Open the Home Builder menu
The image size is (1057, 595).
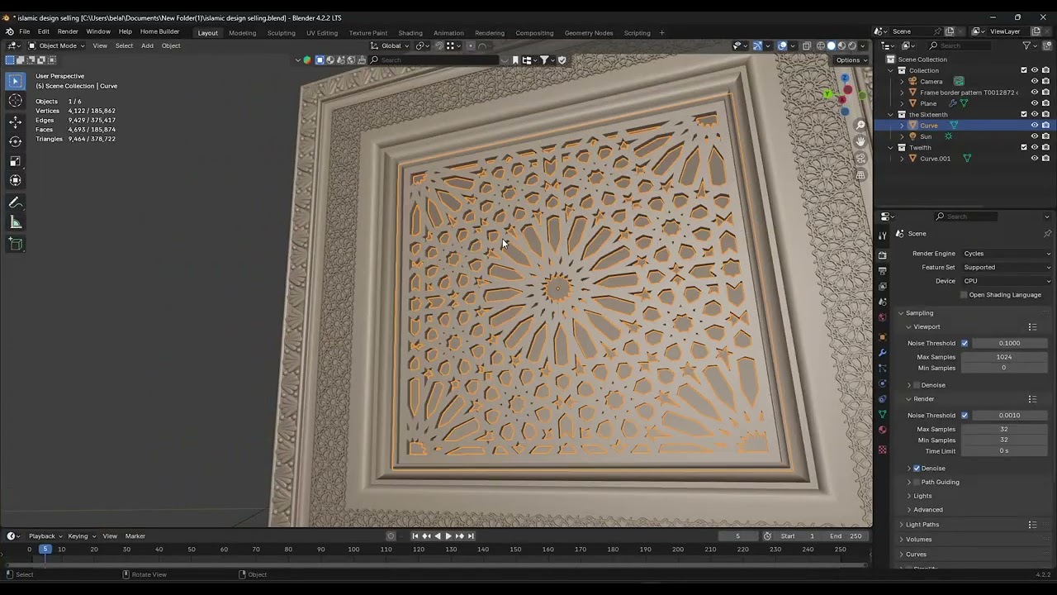tap(159, 31)
